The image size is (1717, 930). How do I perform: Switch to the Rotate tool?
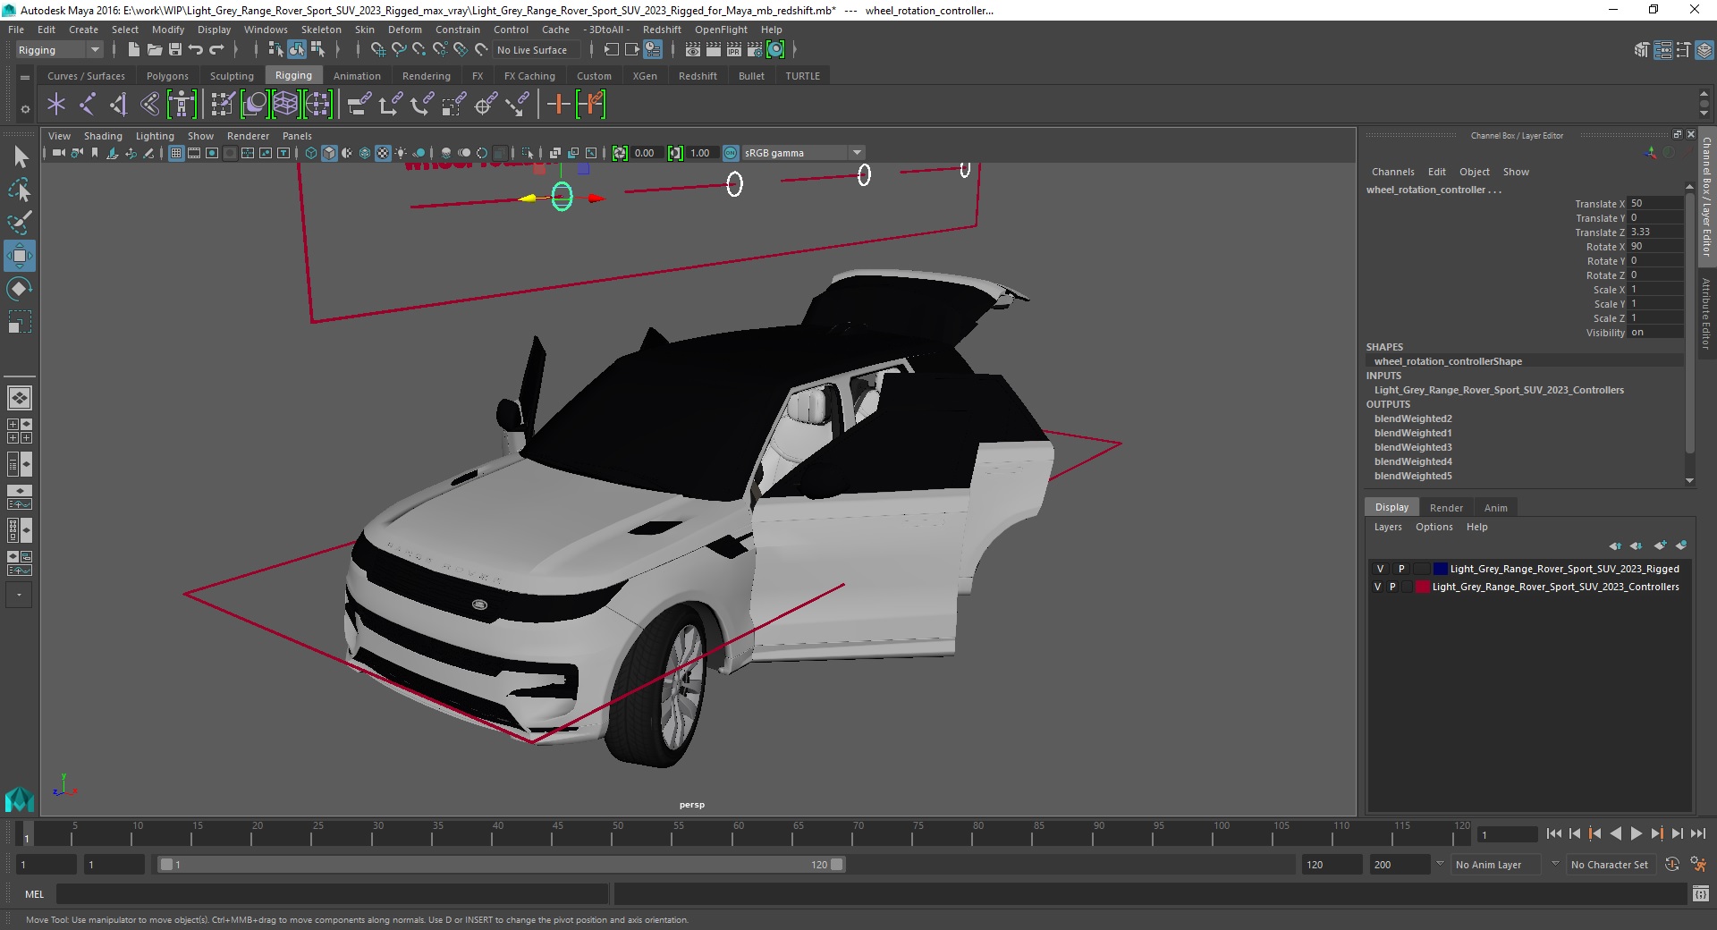click(20, 289)
